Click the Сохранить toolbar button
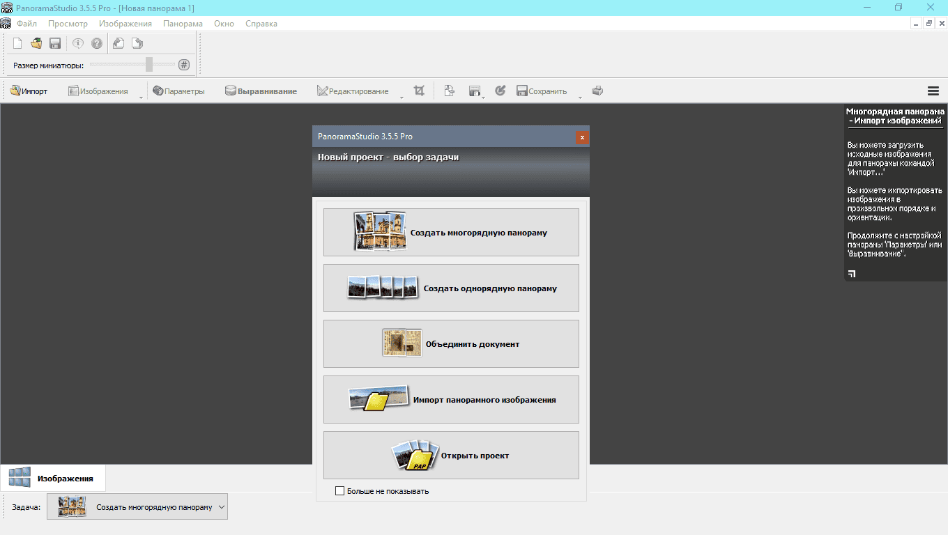Viewport: 948px width, 535px height. click(x=542, y=91)
